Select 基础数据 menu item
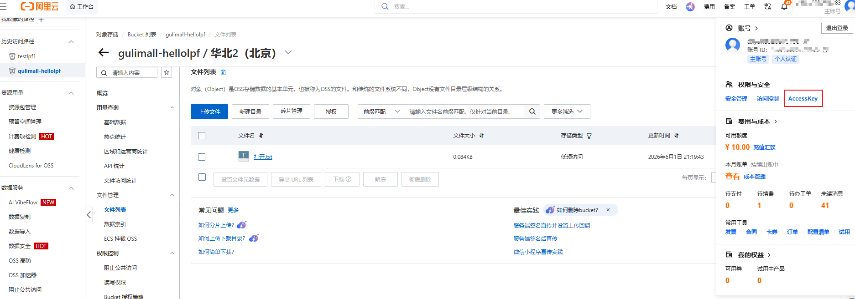 (x=115, y=122)
